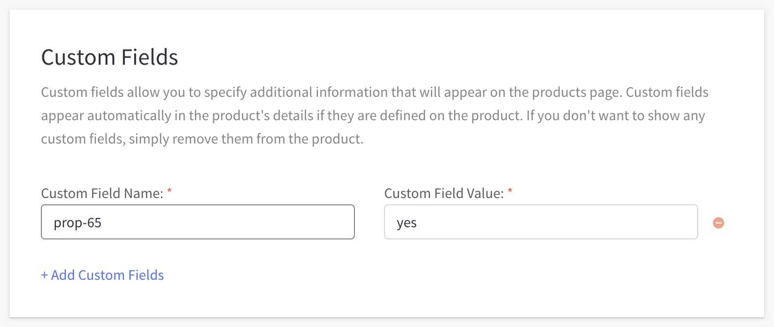Click the red asterisk beside Custom Field Value
Screen dimensions: 774x327
click(x=510, y=191)
